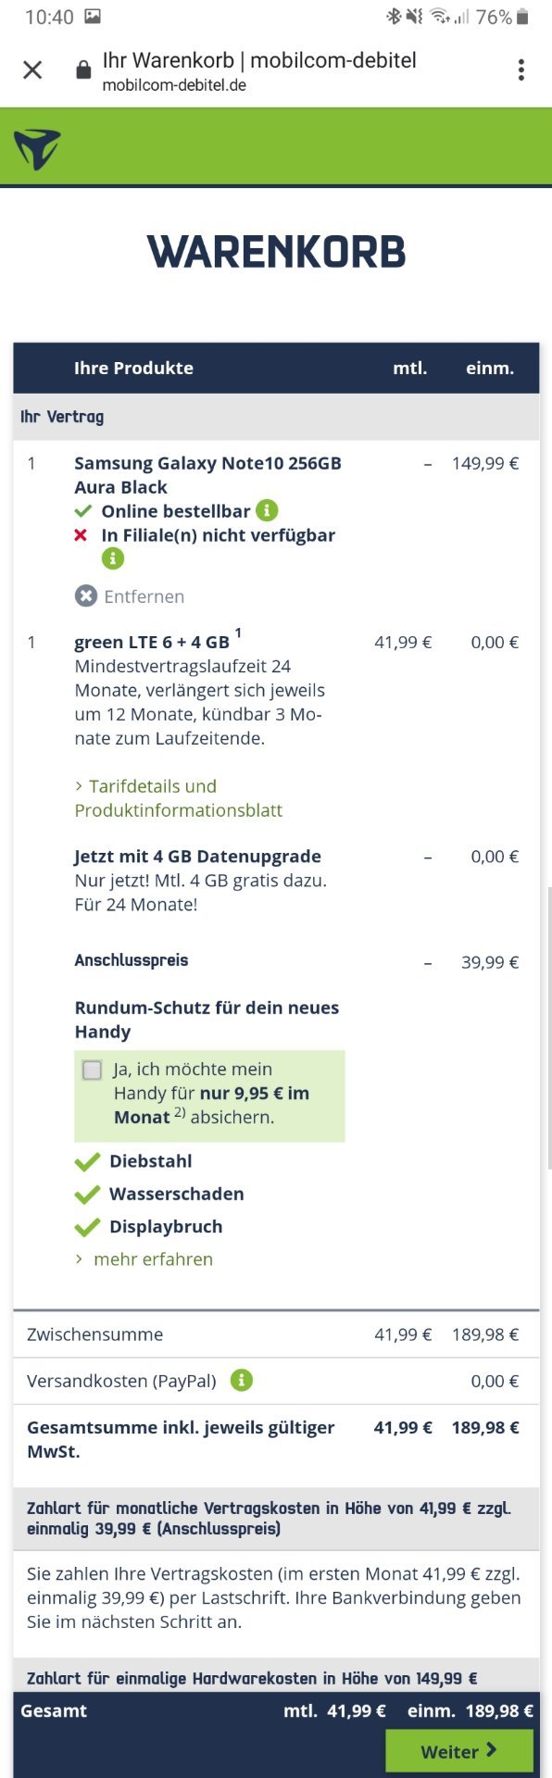The image size is (552, 1778).
Task: Tap the battery status icon in status bar
Action: (x=523, y=17)
